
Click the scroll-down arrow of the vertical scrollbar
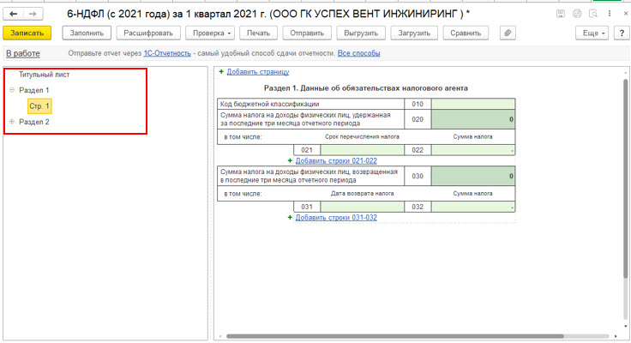click(x=625, y=327)
